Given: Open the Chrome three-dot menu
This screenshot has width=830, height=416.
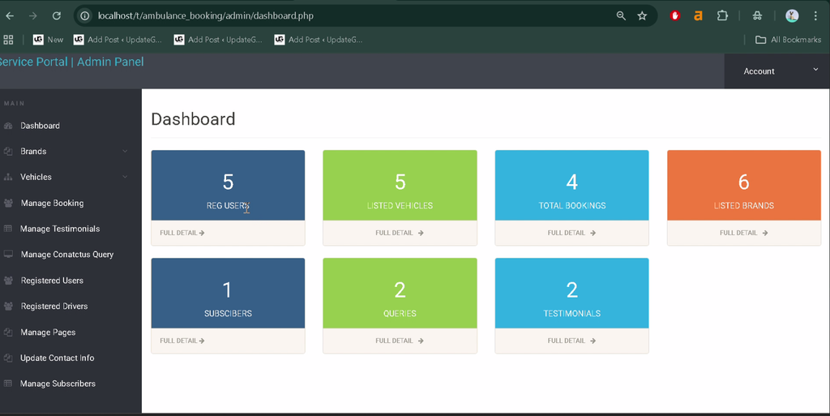Looking at the screenshot, I should [x=815, y=16].
